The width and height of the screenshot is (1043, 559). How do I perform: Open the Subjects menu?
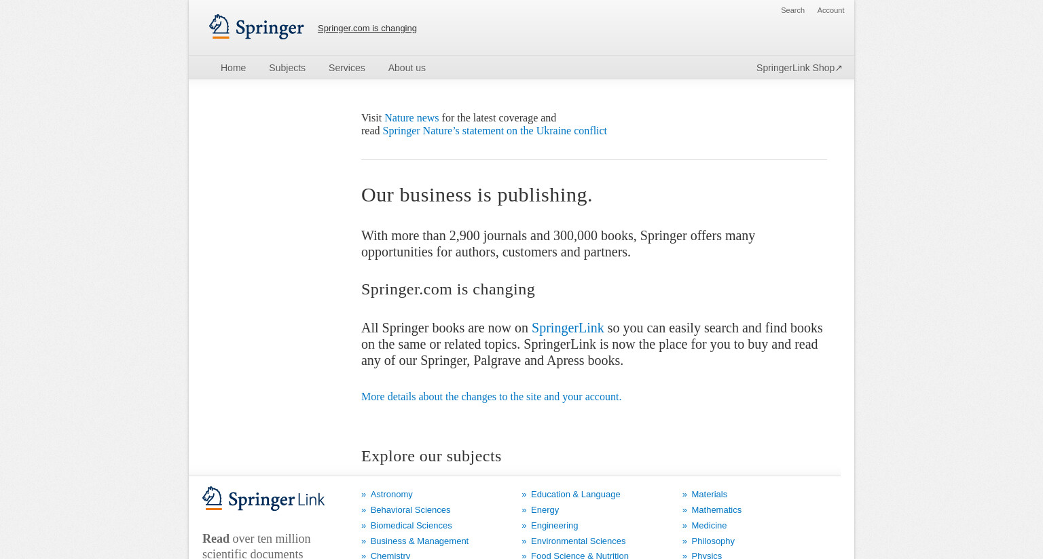pos(287,68)
